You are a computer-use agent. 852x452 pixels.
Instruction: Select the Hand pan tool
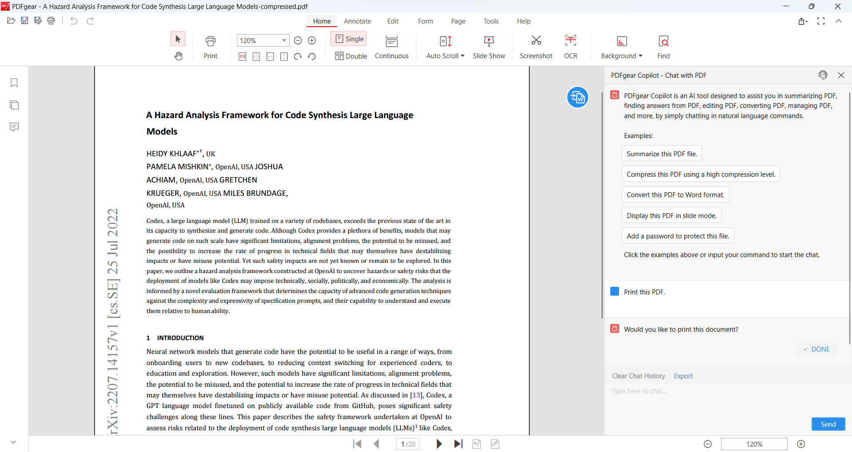[x=178, y=56]
